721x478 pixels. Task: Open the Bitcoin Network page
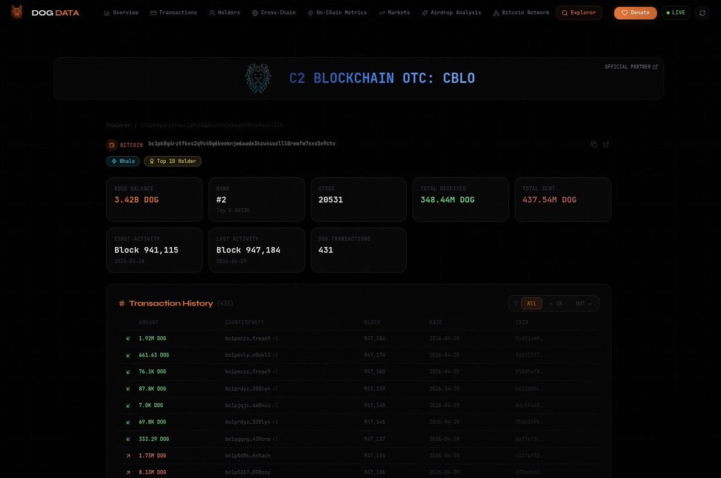coord(521,13)
